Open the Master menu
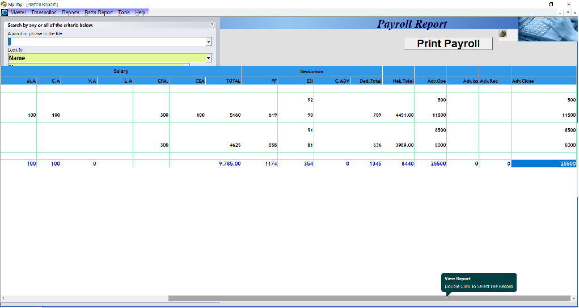This screenshot has width=579, height=308. 18,12
